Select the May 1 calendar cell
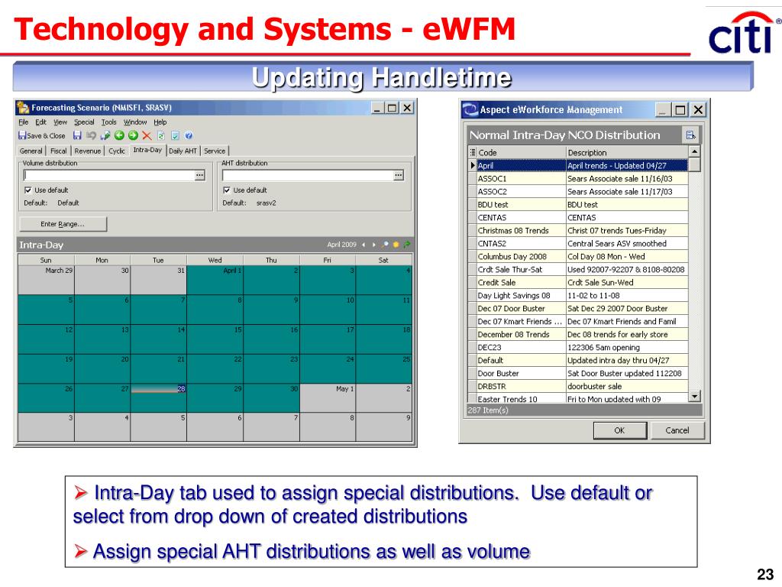The image size is (782, 587). pyautogui.click(x=328, y=398)
